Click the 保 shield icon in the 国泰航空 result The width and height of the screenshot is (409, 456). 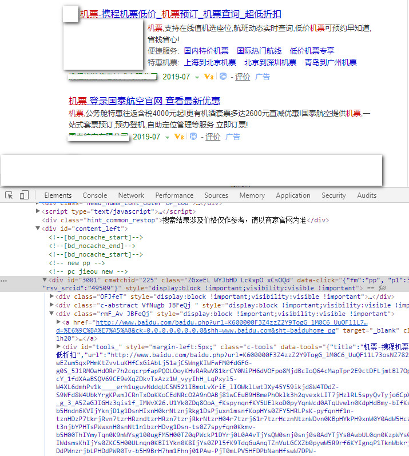coord(193,137)
